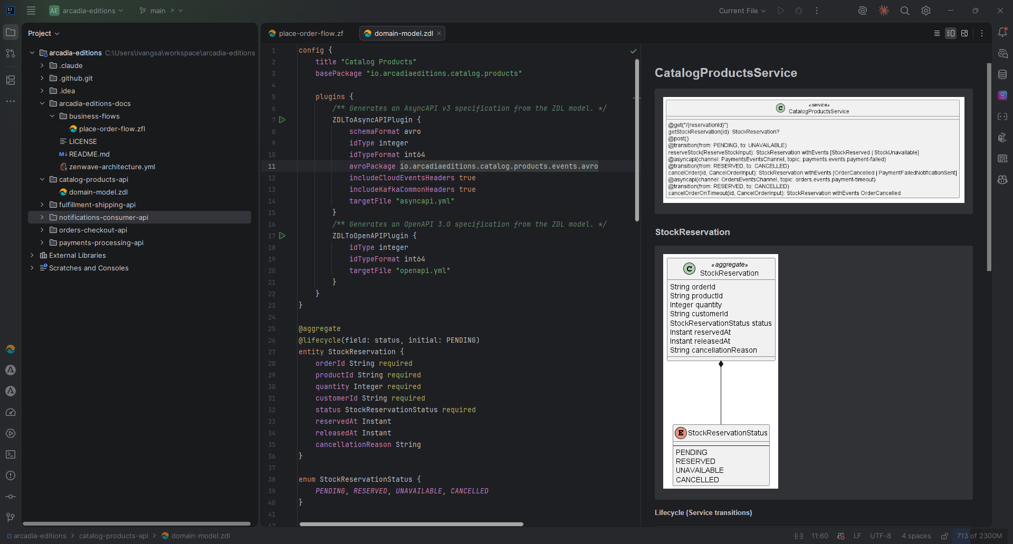Click the editor horizontal scrollbar

coord(411,524)
